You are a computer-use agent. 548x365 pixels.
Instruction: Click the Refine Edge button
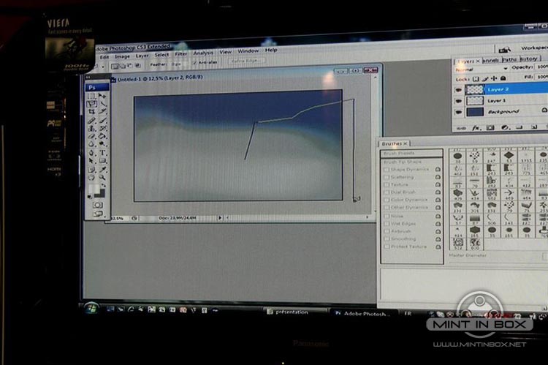(x=247, y=61)
